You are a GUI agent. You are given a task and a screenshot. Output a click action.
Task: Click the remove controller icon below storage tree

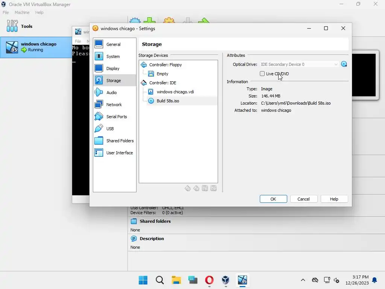(x=196, y=188)
